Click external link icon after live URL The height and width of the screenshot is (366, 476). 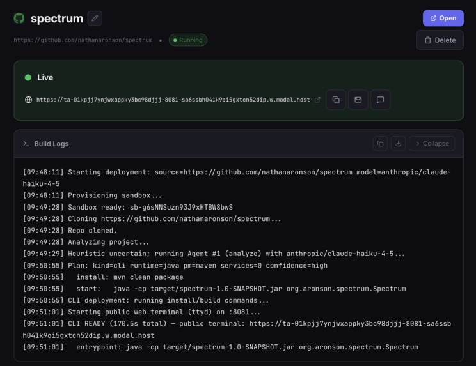click(317, 100)
